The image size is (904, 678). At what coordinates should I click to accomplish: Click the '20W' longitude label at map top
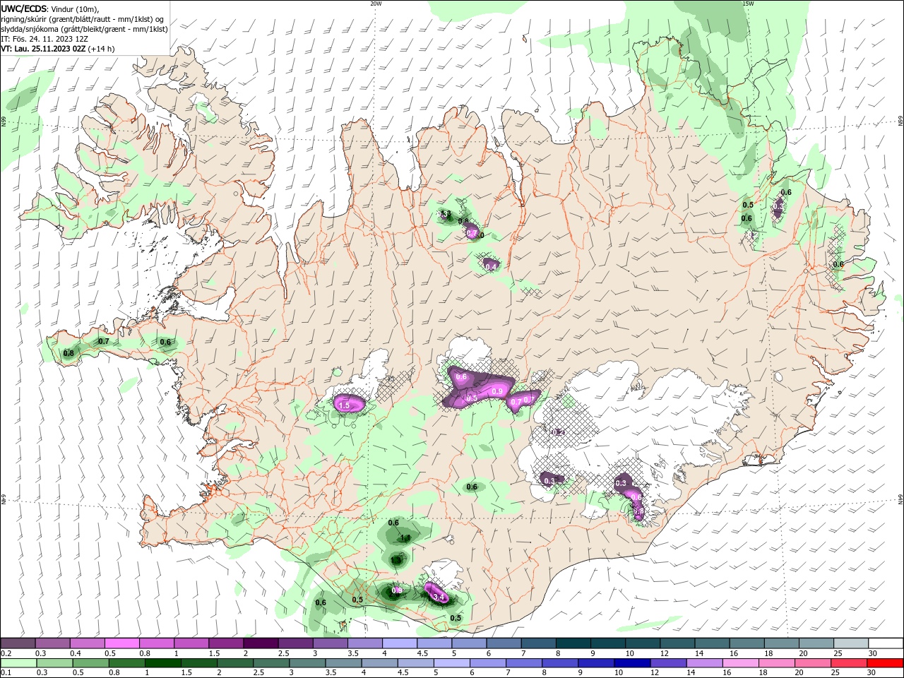point(376,4)
